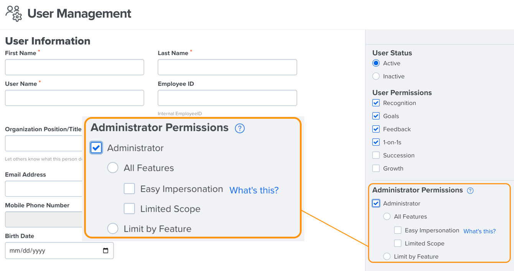Check Easy Impersonation in the sidebar
The image size is (514, 271).
pos(398,230)
